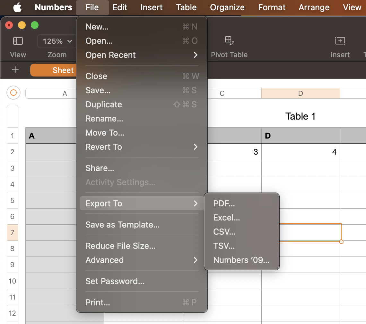The image size is (366, 324).
Task: Open the Organize menu
Action: coord(227,7)
